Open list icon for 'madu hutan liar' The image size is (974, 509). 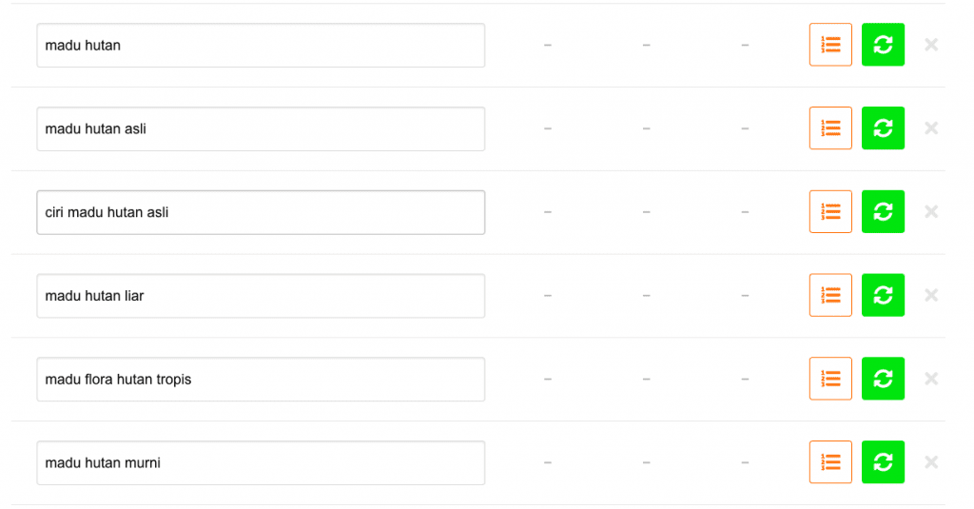830,295
